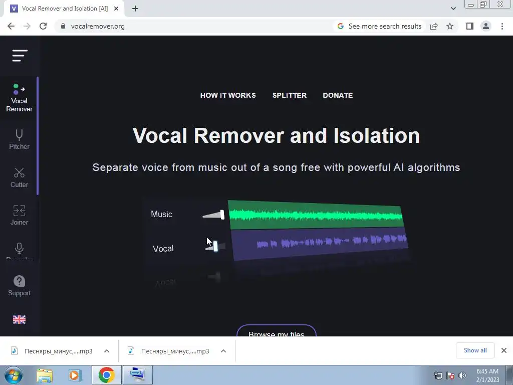Close the downloads bar
Viewport: 513px width, 385px height.
pyautogui.click(x=504, y=350)
